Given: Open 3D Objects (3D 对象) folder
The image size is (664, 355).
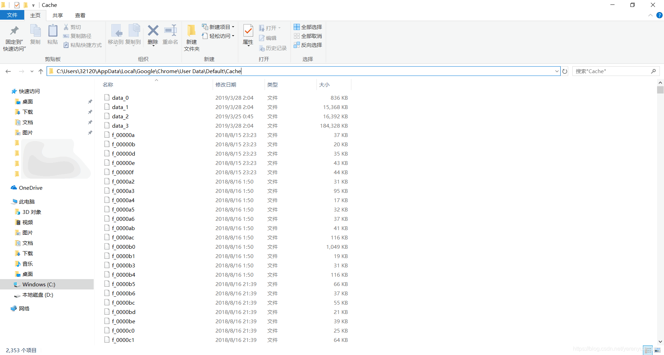Looking at the screenshot, I should (x=28, y=212).
